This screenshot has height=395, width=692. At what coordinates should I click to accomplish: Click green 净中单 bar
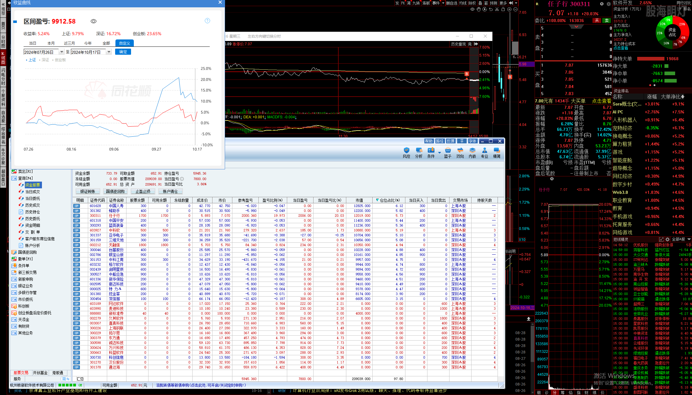coord(670,73)
